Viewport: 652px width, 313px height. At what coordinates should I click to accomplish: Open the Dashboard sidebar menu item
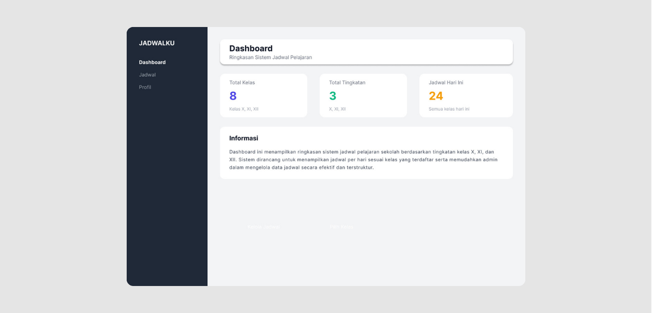coord(152,62)
